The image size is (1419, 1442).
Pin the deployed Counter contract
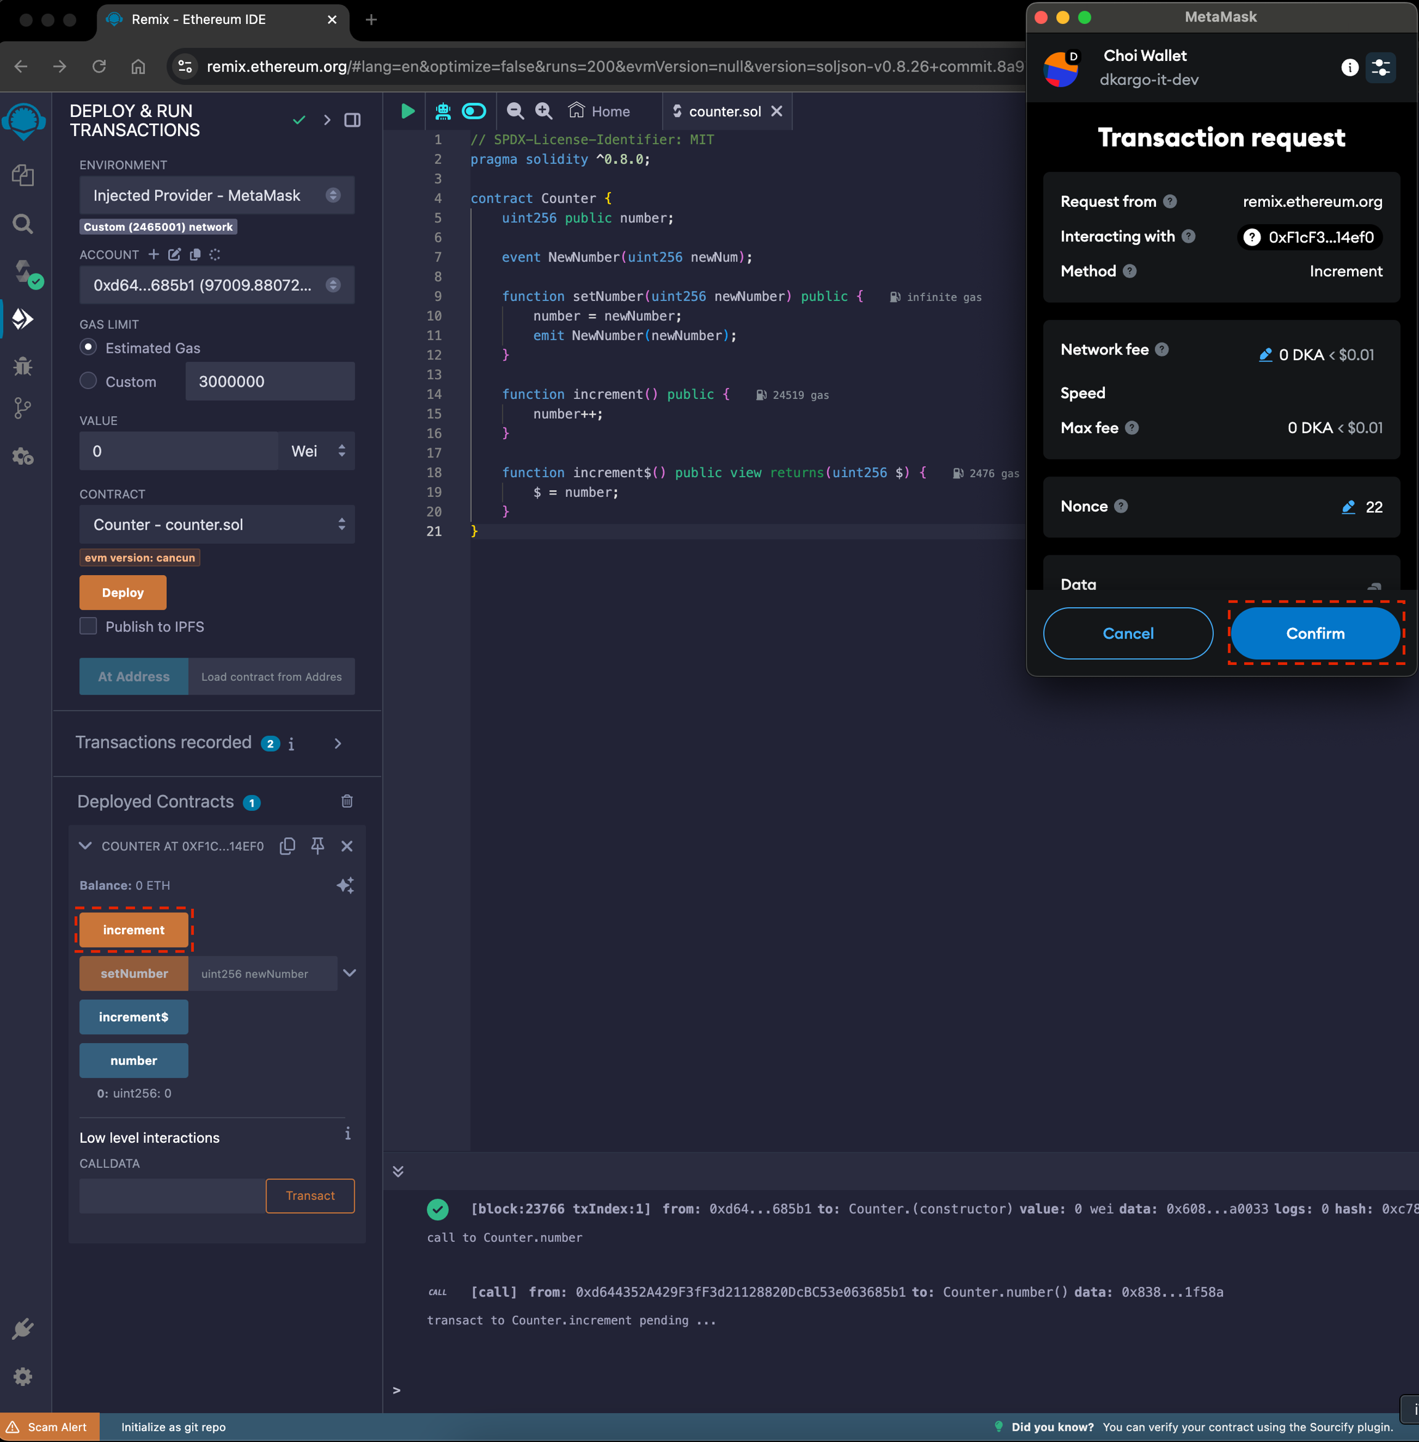tap(317, 846)
